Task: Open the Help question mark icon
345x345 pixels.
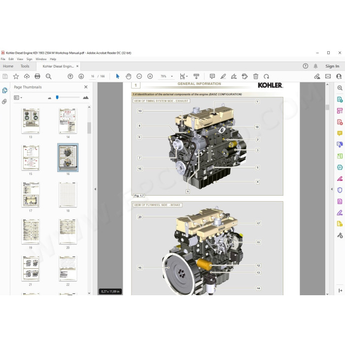Action: [x=306, y=66]
